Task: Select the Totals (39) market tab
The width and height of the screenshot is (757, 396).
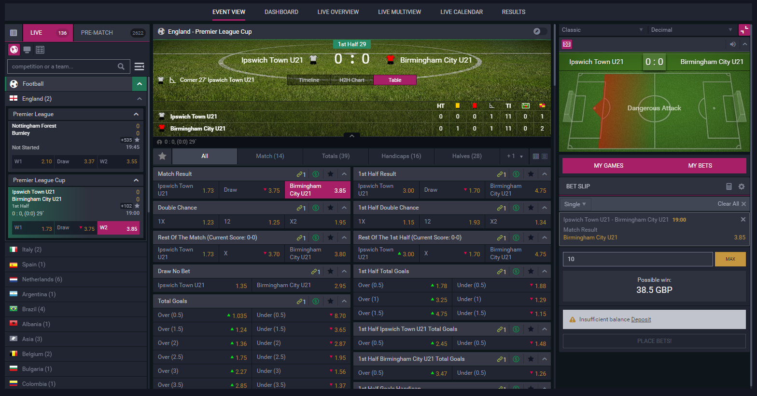Action: (x=336, y=156)
